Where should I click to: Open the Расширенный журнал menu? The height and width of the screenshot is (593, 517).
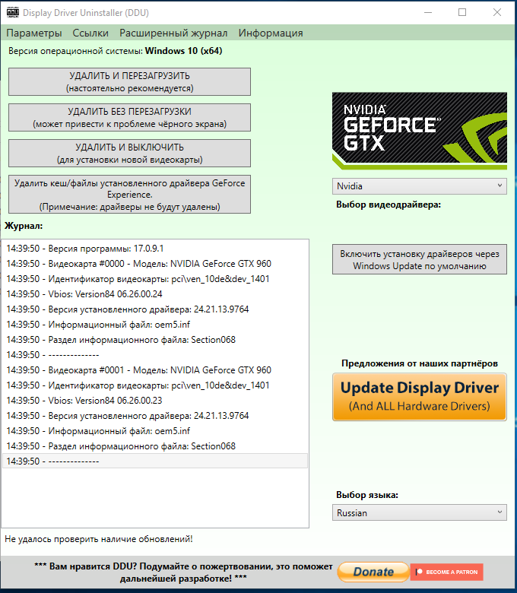[x=173, y=33]
